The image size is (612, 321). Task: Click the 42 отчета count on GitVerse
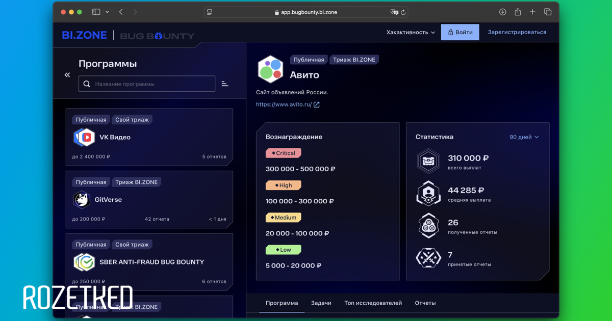coord(157,219)
